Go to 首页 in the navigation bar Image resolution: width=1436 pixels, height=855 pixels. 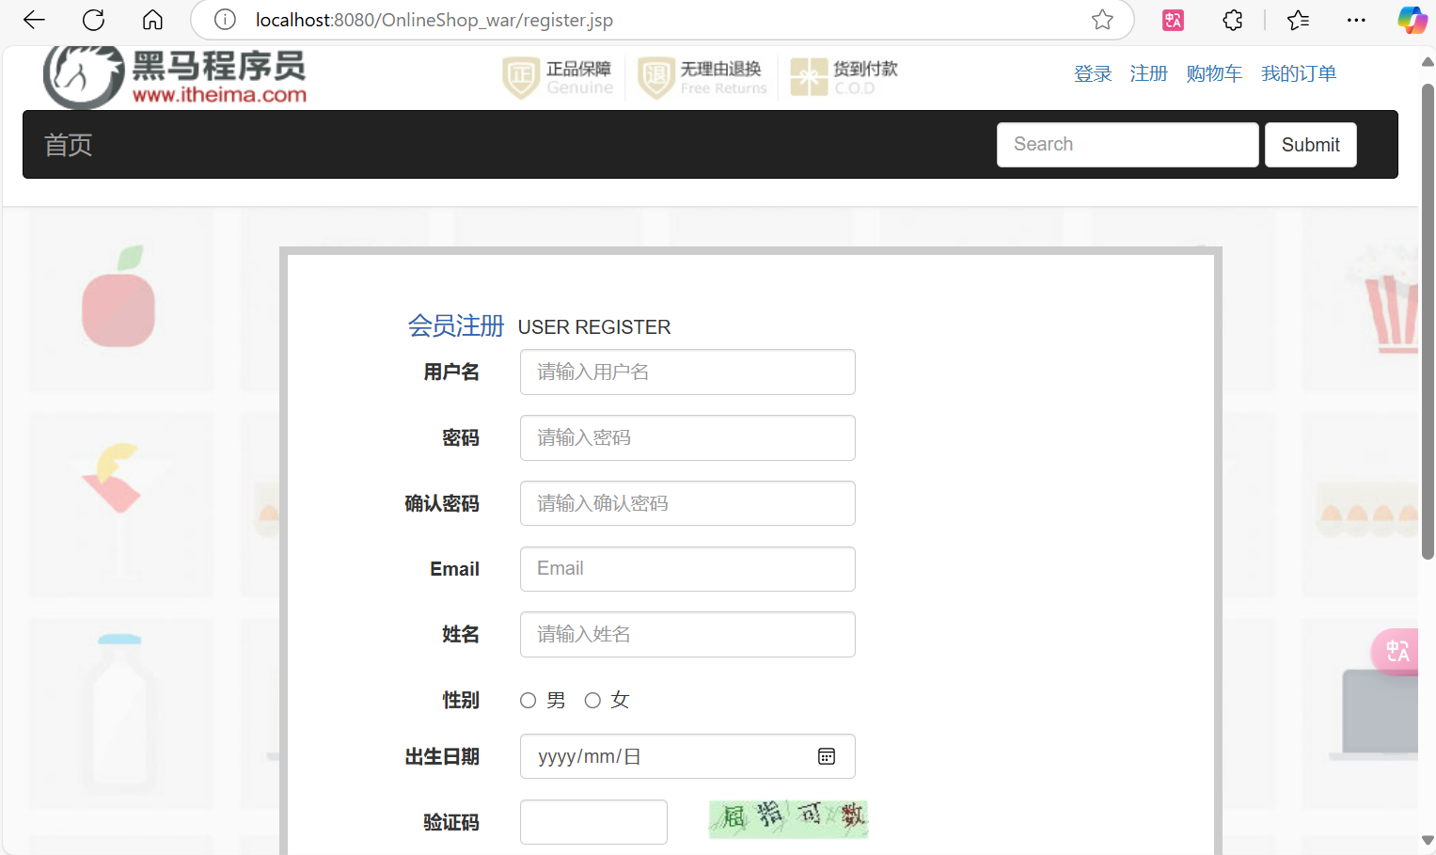point(68,145)
